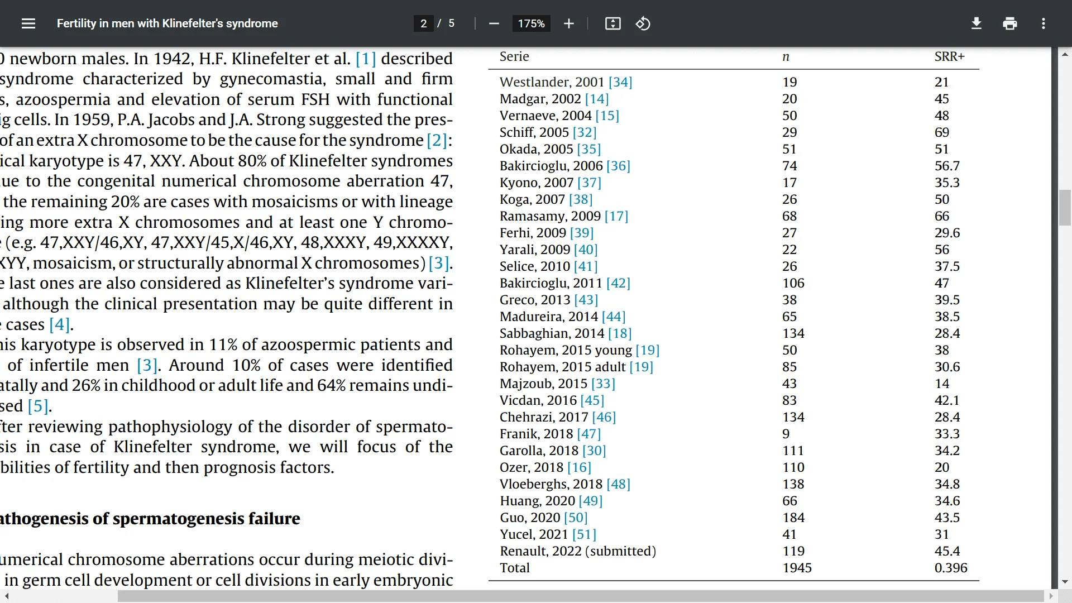Open reference [4] after 'cases'

tap(60, 324)
